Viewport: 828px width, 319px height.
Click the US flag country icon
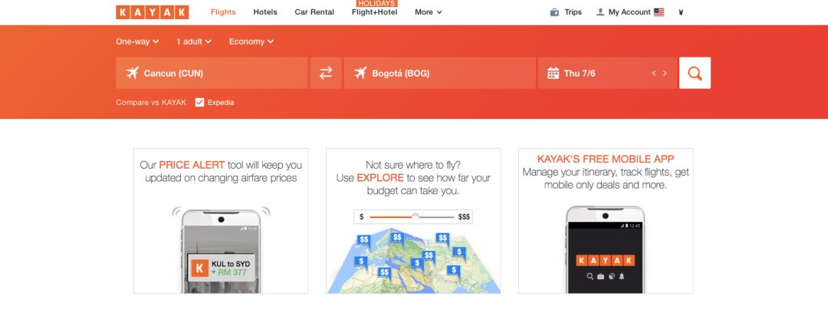point(659,12)
